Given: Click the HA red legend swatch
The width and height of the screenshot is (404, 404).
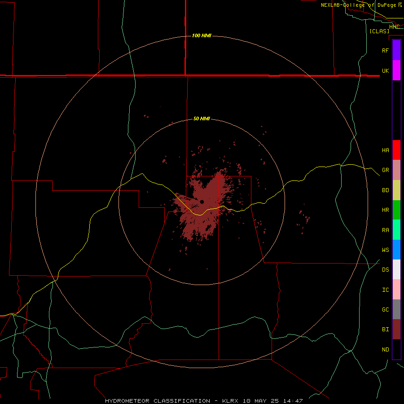Looking at the screenshot, I should pos(396,150).
